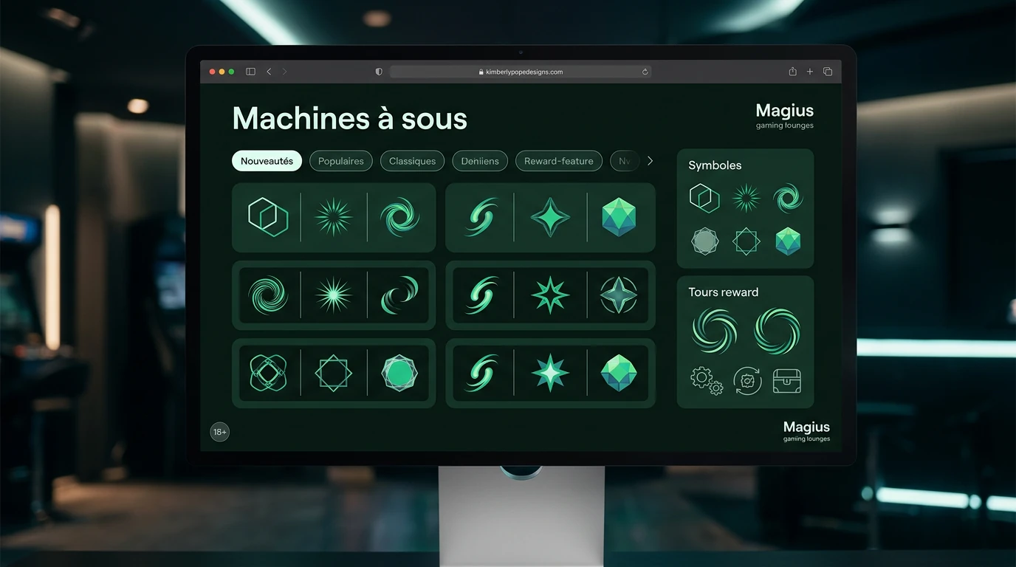This screenshot has width=1016, height=567.
Task: Click the Machines à sous title
Action: click(349, 118)
